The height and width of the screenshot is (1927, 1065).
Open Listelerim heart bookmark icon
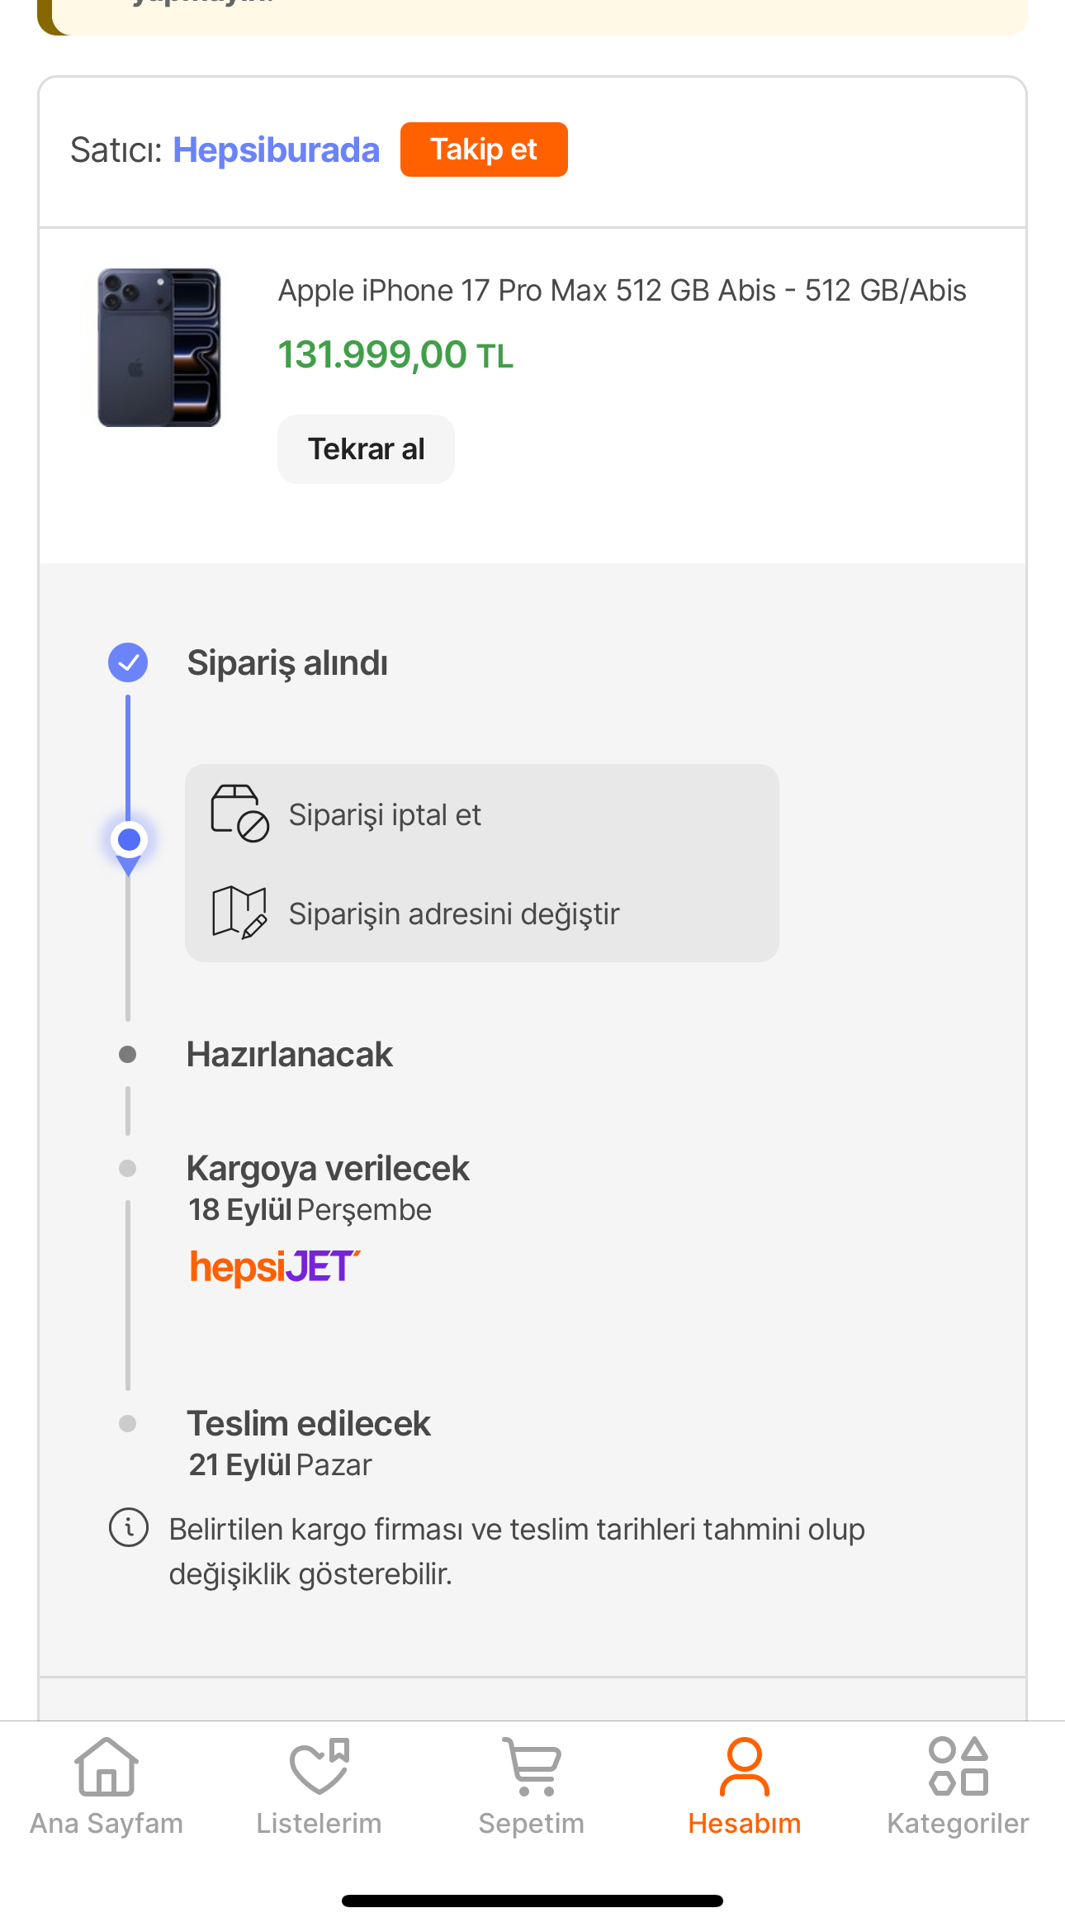319,1768
